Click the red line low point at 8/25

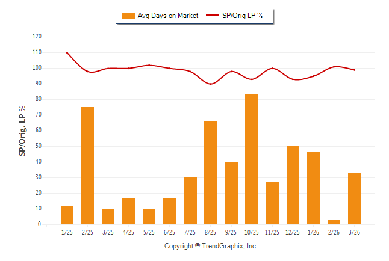coord(210,84)
